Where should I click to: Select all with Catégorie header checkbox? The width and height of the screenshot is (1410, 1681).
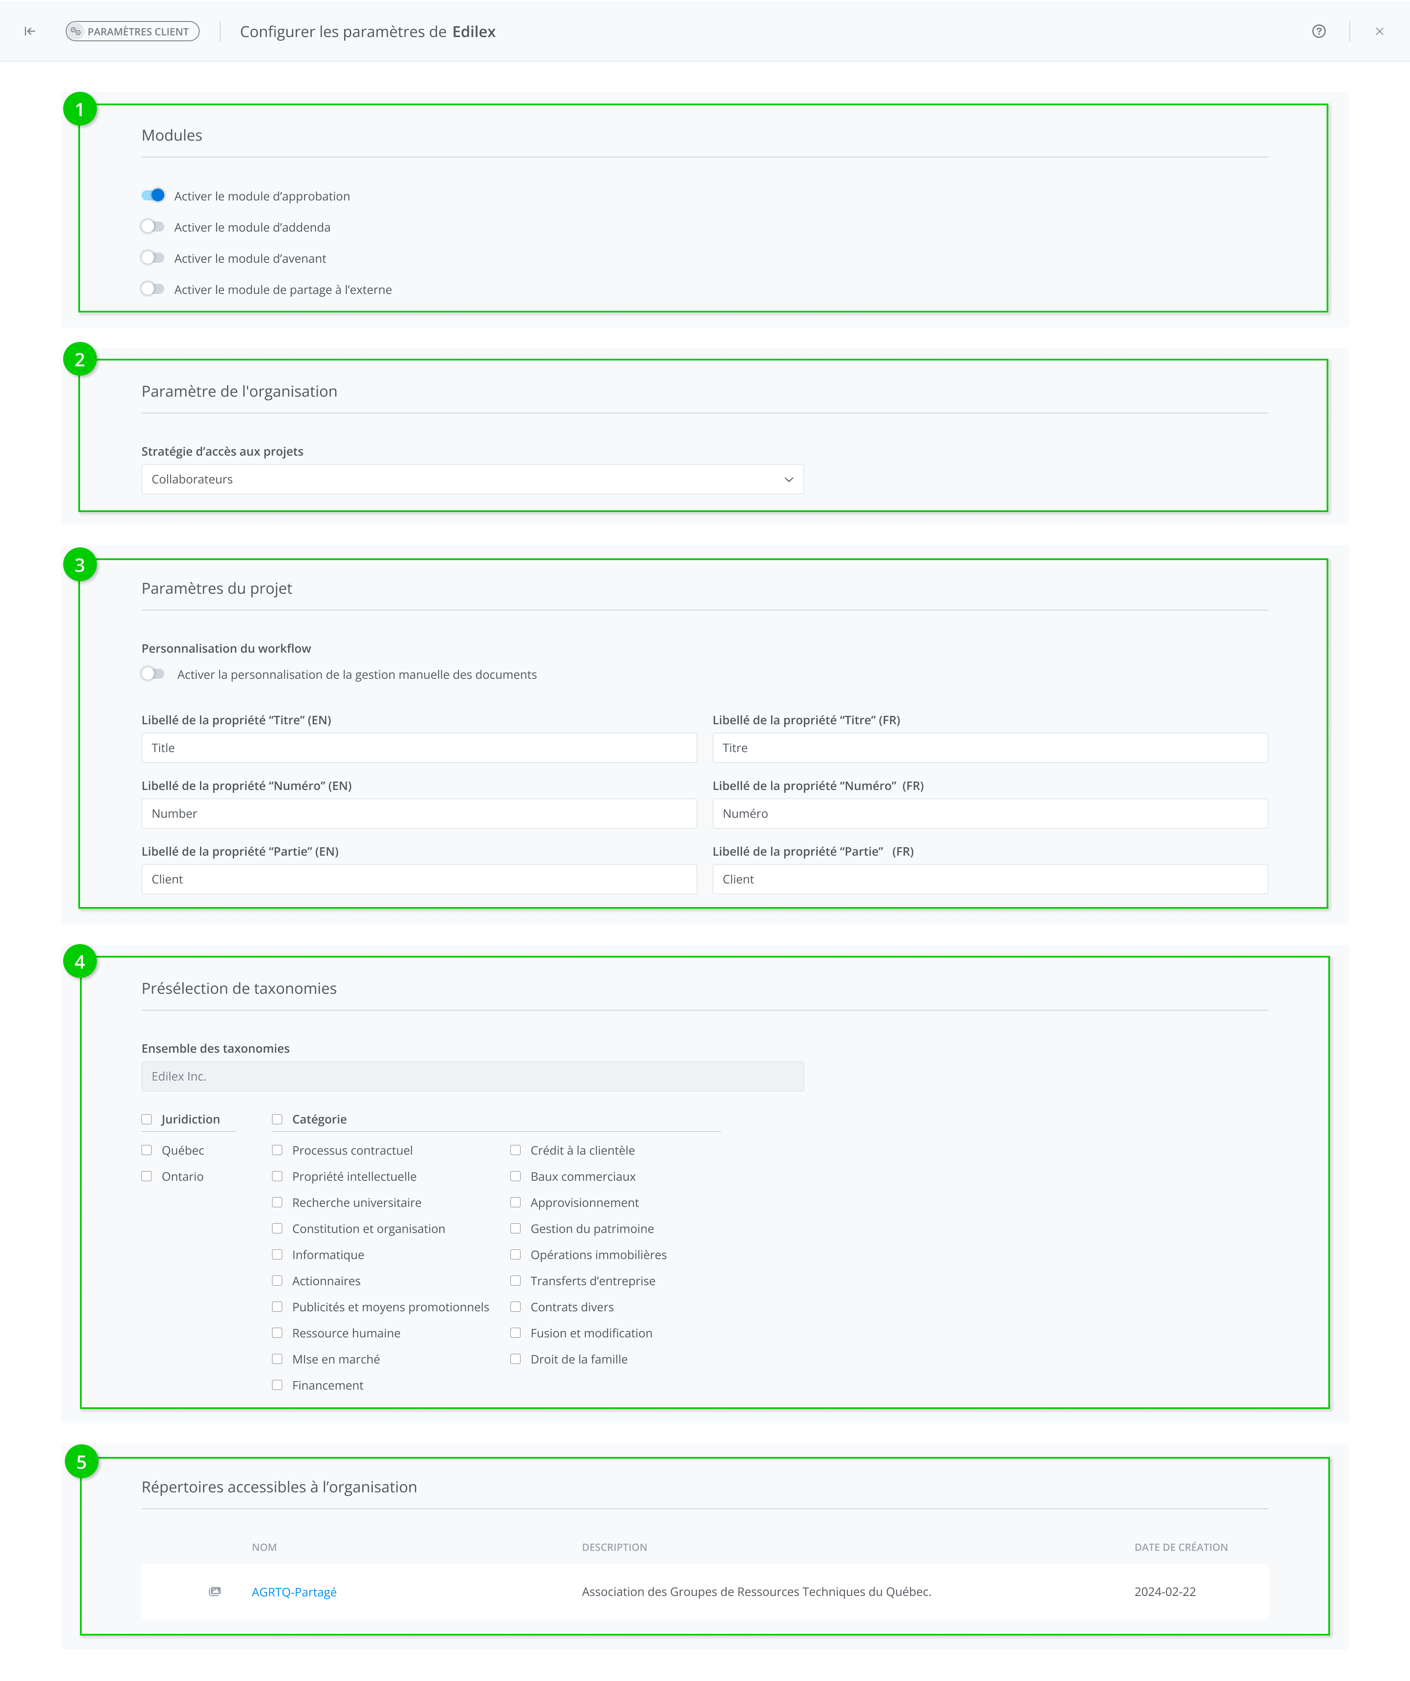[277, 1119]
